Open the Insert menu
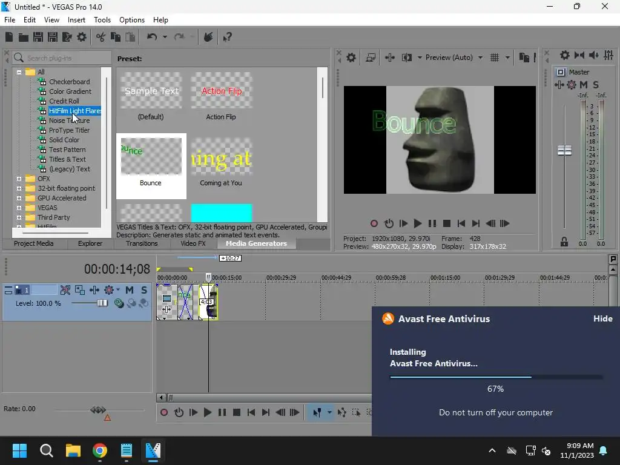The width and height of the screenshot is (620, 465). tap(76, 20)
